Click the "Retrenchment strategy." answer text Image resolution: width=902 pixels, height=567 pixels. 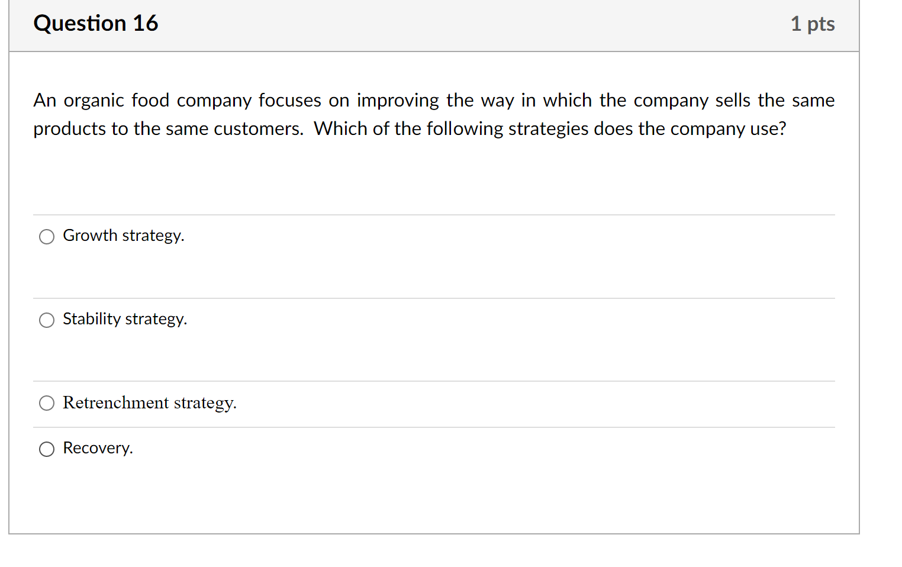[150, 402]
